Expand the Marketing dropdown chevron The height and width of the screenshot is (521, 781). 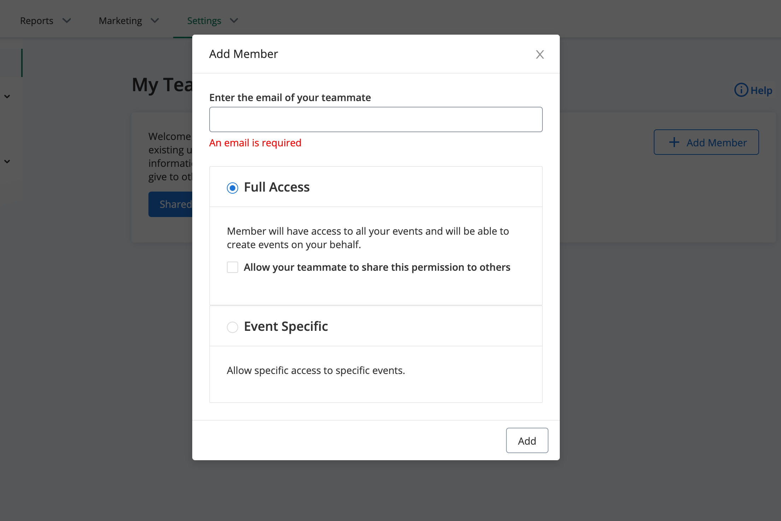click(155, 21)
